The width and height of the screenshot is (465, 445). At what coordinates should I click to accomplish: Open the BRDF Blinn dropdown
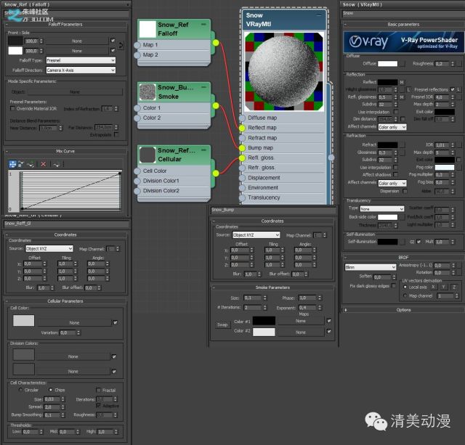371,267
